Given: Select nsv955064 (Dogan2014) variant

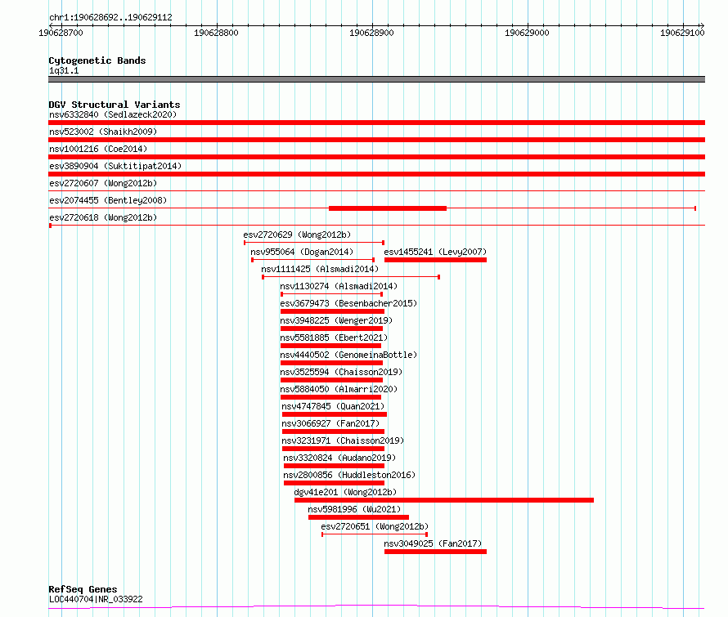Looking at the screenshot, I should point(302,252).
